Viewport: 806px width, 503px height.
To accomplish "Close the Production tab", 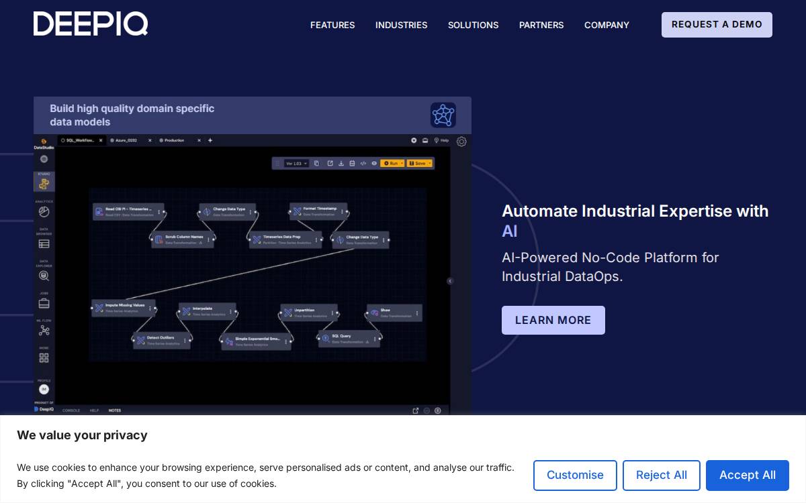I will coord(199,140).
